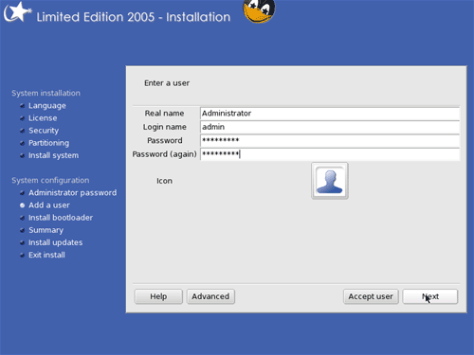Image resolution: width=474 pixels, height=355 pixels.
Task: Focus the Login name field
Action: click(330, 127)
